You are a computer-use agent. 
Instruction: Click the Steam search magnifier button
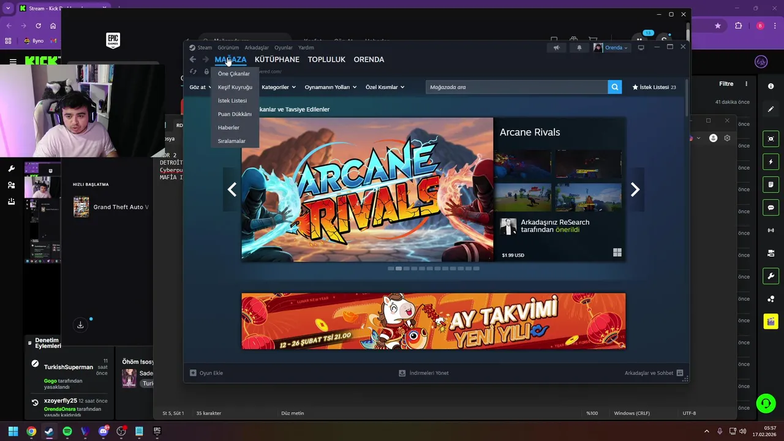coord(614,87)
